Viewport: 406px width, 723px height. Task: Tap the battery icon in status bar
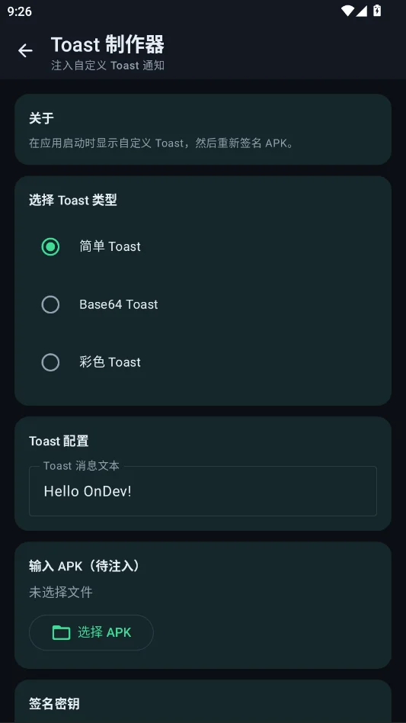[377, 11]
